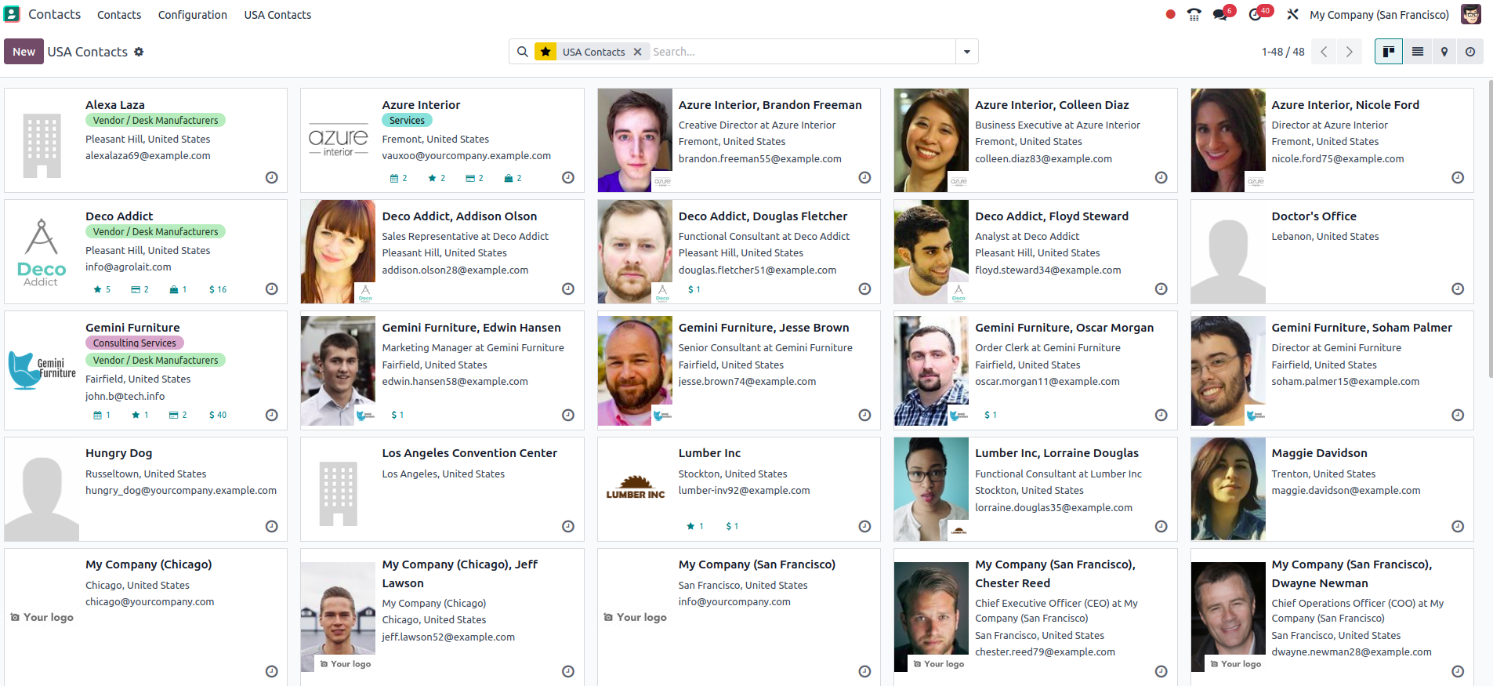The image size is (1493, 686).
Task: Click the vertical page scrollbar
Action: coord(1489,227)
